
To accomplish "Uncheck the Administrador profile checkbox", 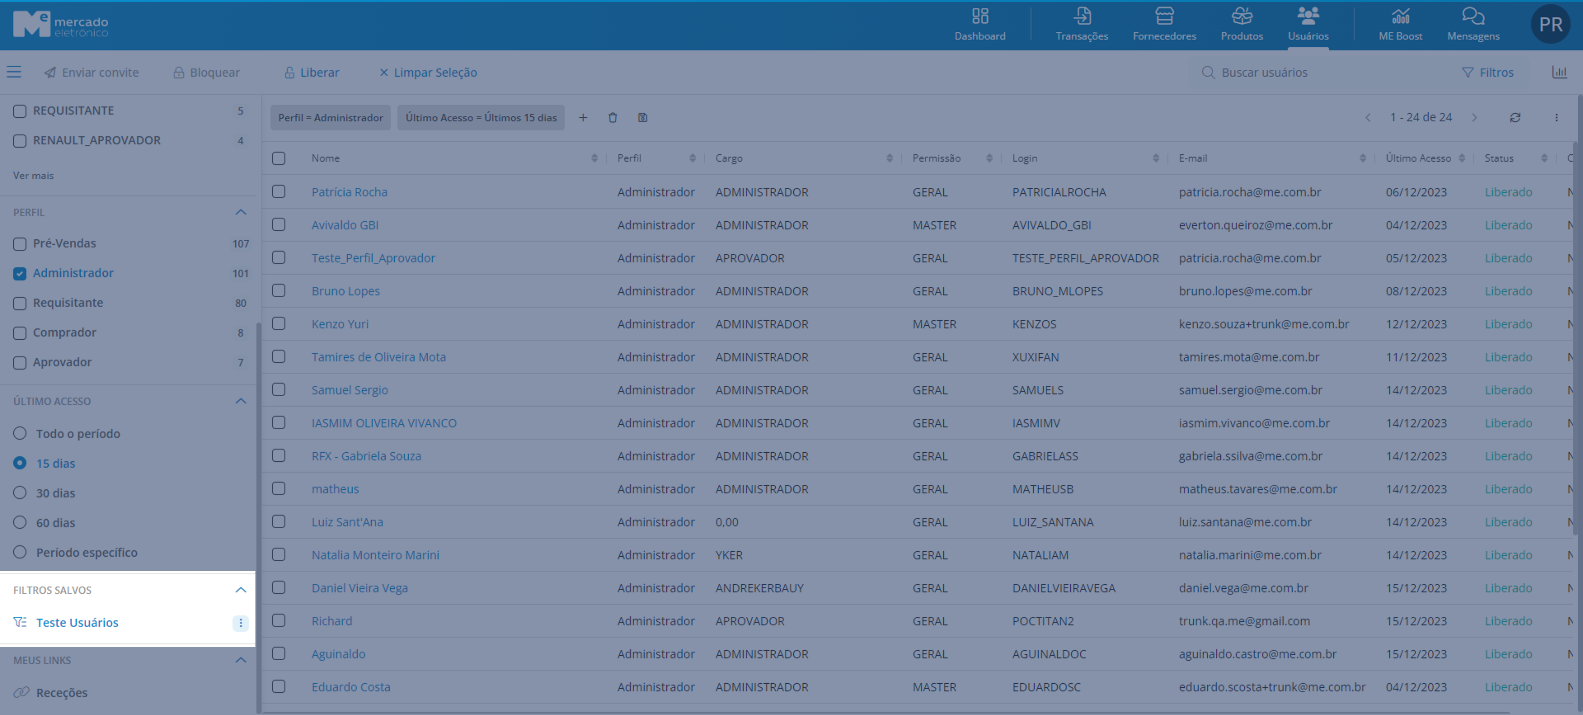I will 20,273.
